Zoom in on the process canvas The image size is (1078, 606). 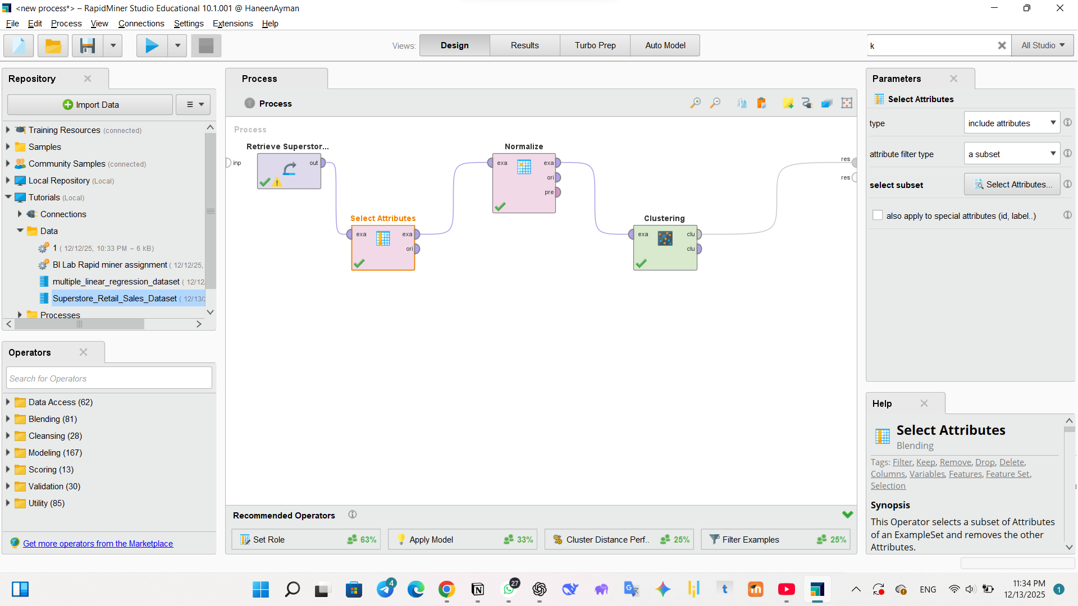coord(695,103)
